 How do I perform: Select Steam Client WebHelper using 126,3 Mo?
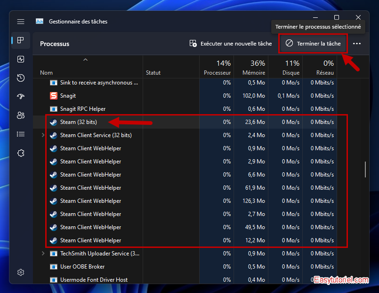pyautogui.click(x=185, y=201)
